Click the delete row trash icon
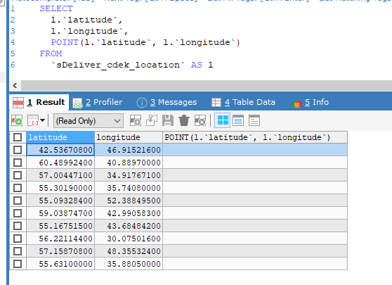 tap(184, 121)
